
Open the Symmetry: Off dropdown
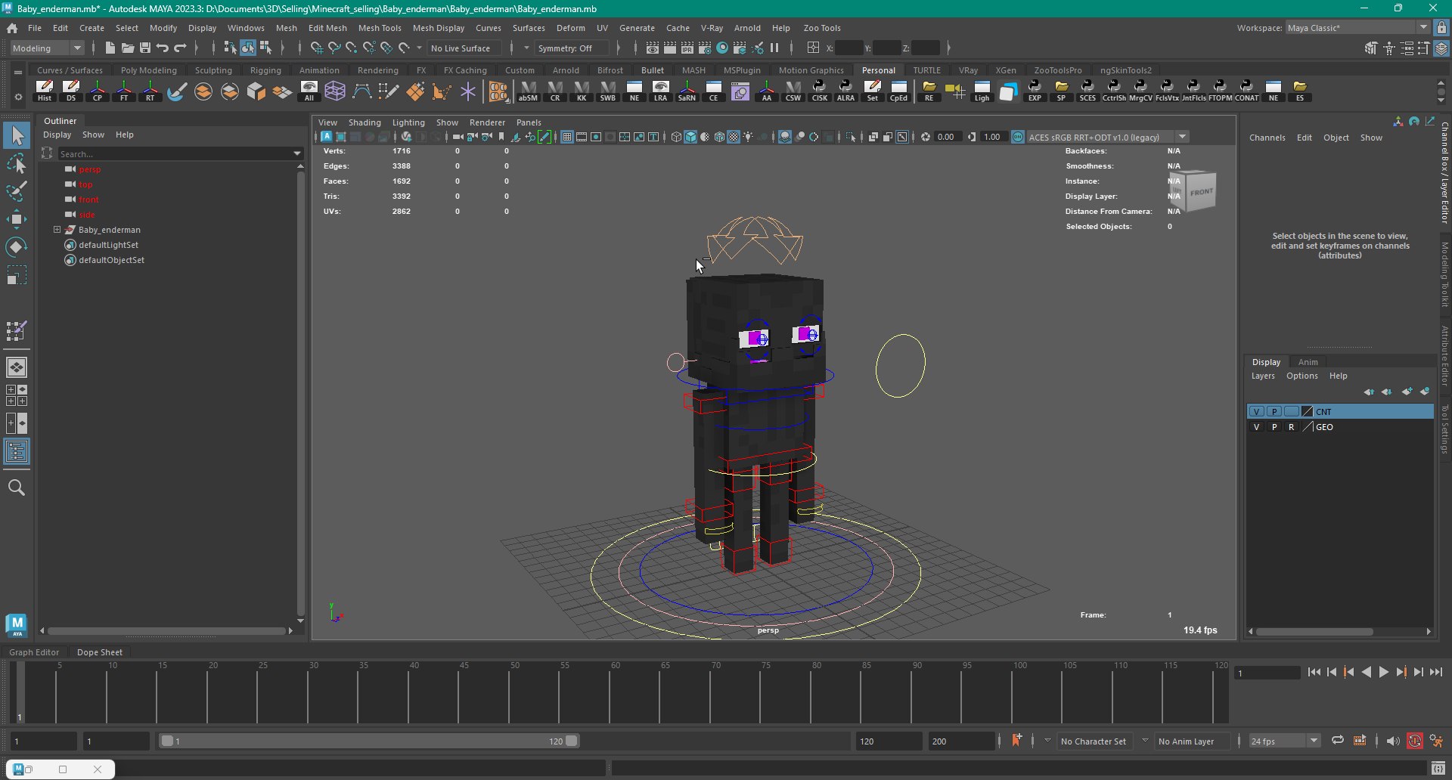(572, 48)
